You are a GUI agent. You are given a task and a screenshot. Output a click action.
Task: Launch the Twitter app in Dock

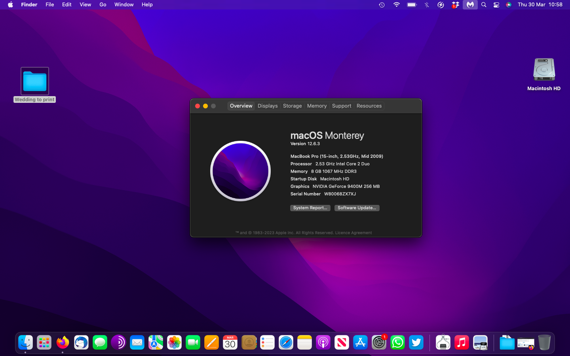416,343
